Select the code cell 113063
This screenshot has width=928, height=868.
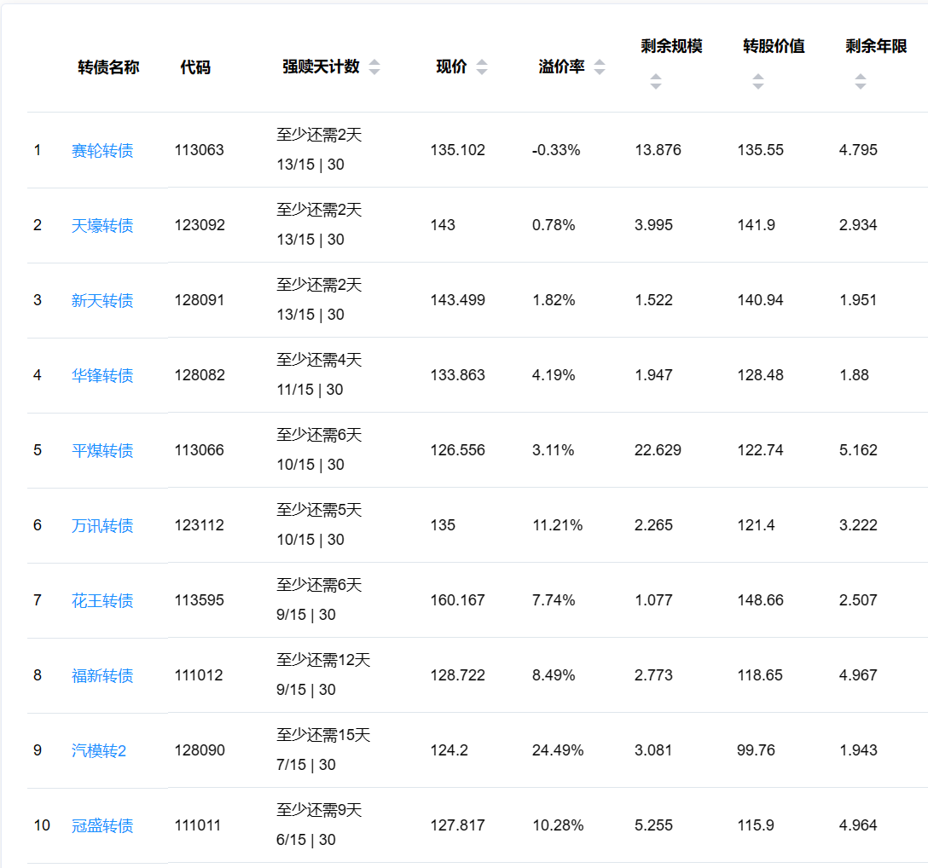point(199,150)
